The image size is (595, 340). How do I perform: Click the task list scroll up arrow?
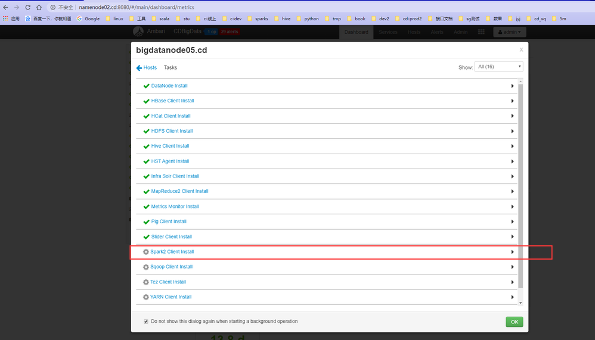[520, 82]
